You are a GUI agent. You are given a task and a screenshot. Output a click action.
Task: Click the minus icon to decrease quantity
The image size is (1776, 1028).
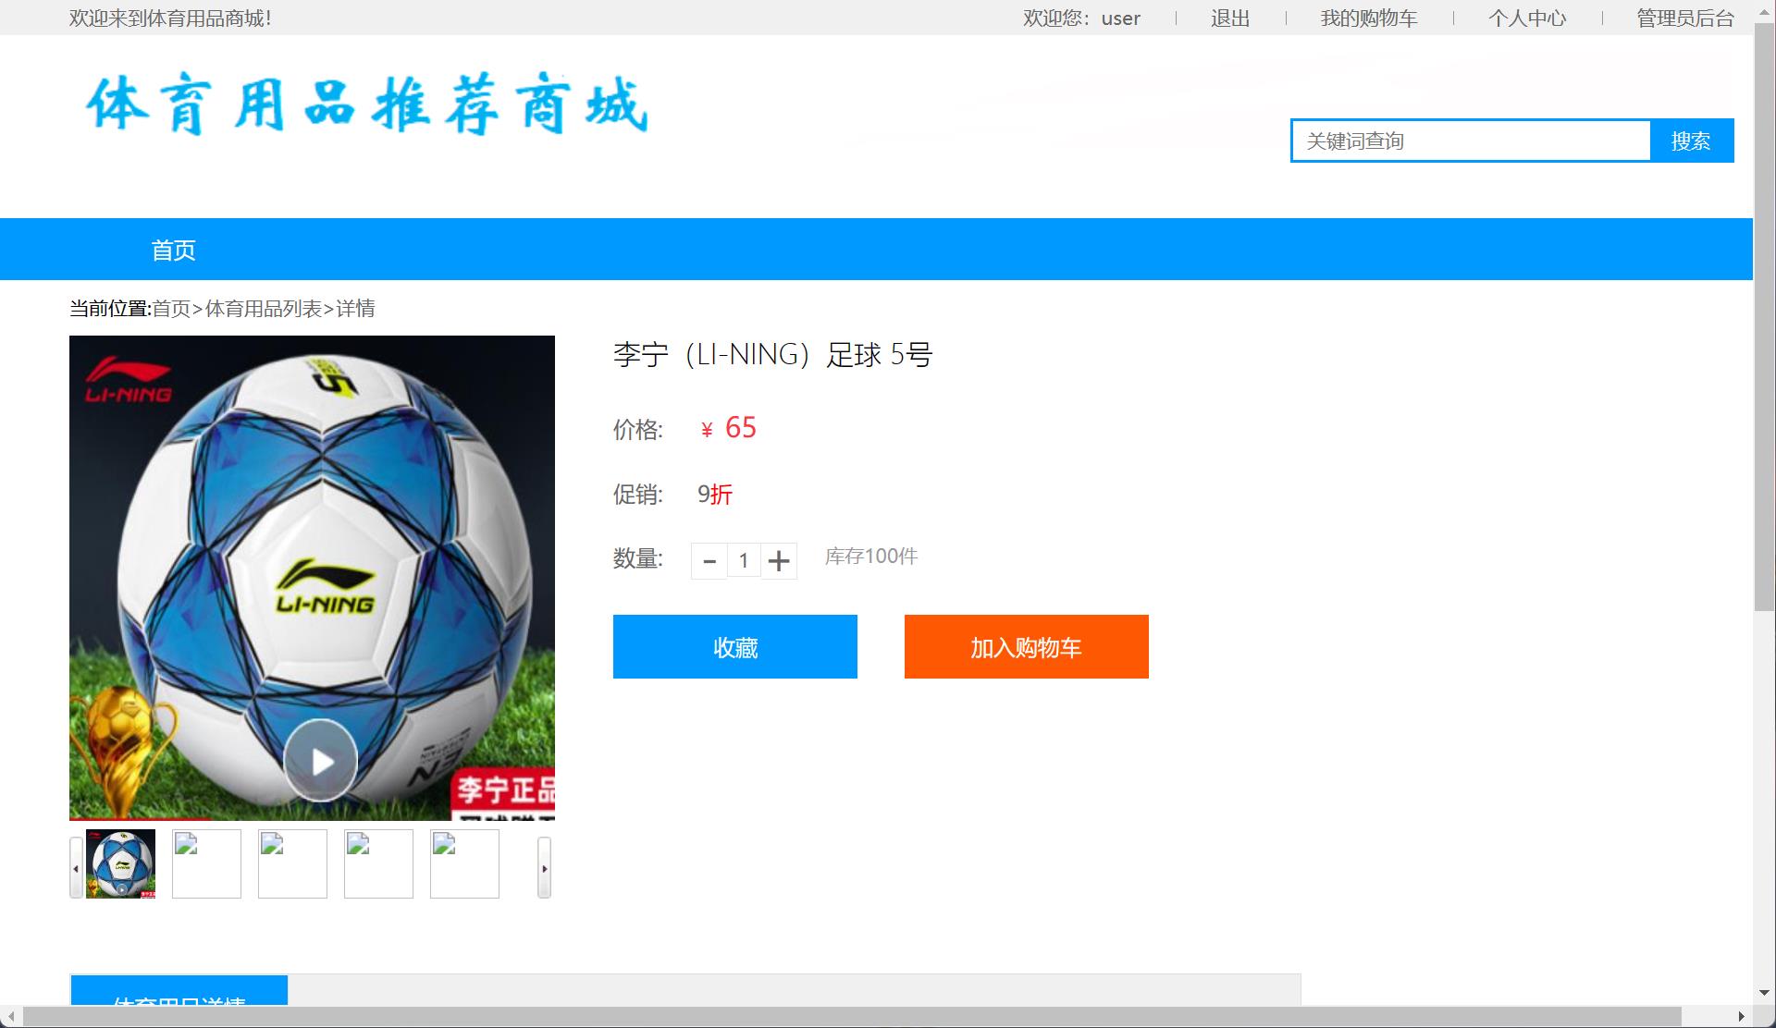(x=709, y=560)
